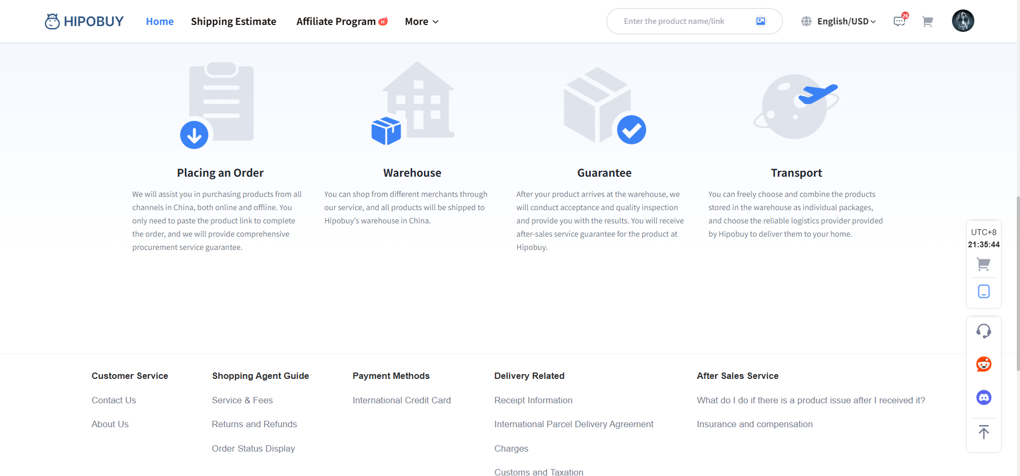The image size is (1020, 476).
Task: Click the Transport airplane illustration
Action: tap(796, 106)
